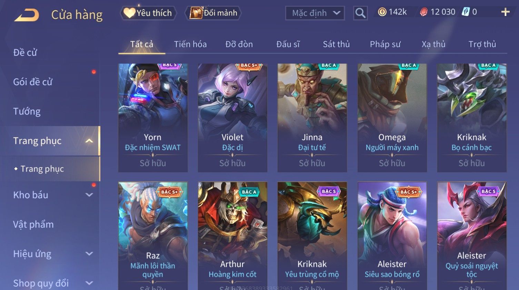Click the golden back arrow icon
519x290 pixels.
pyautogui.click(x=26, y=15)
